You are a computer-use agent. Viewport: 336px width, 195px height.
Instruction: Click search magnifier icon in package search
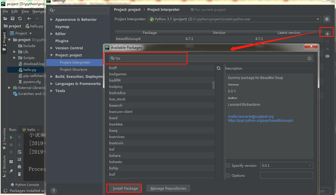tap(113, 58)
